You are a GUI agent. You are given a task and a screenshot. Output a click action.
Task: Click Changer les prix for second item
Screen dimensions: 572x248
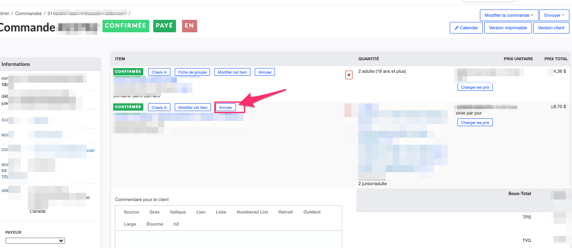point(475,123)
